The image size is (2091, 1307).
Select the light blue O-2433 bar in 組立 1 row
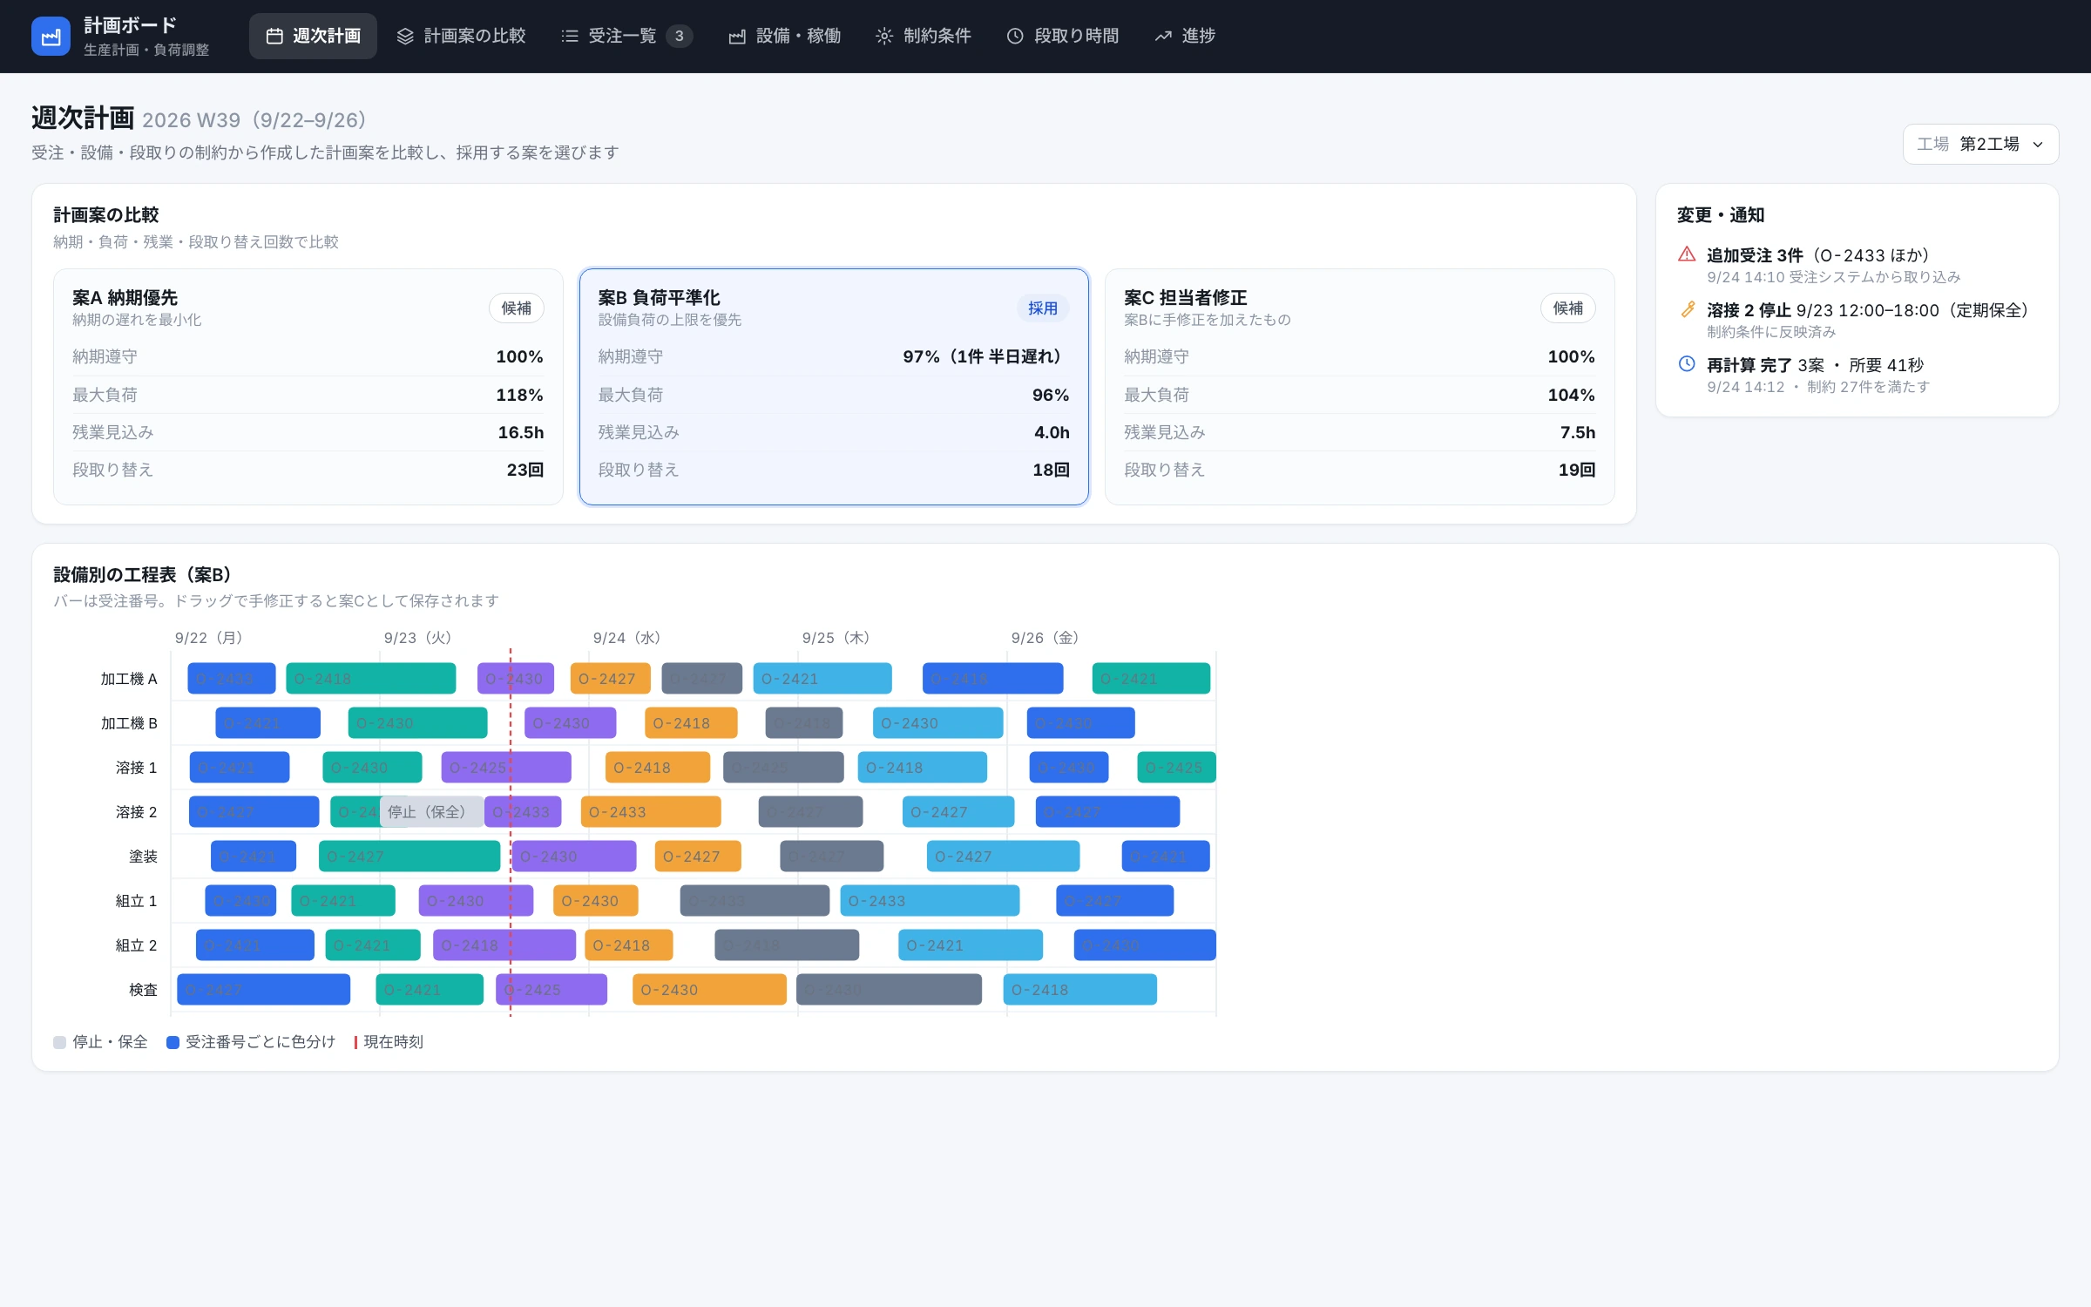tap(930, 901)
